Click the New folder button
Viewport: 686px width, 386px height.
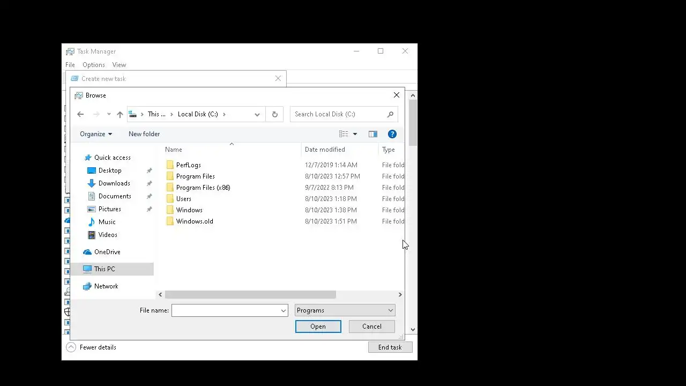(x=144, y=134)
